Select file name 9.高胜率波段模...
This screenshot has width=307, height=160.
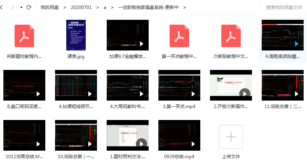point(283,56)
